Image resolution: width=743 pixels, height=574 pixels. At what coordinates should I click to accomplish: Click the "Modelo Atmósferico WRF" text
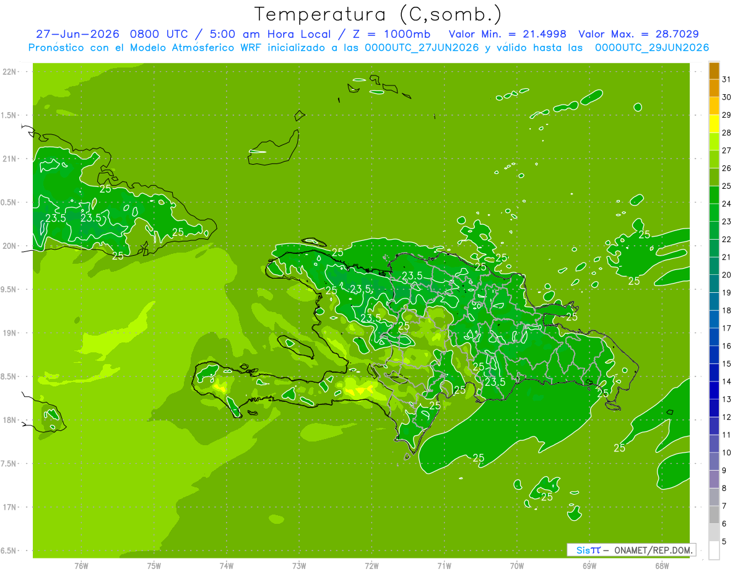tap(193, 48)
